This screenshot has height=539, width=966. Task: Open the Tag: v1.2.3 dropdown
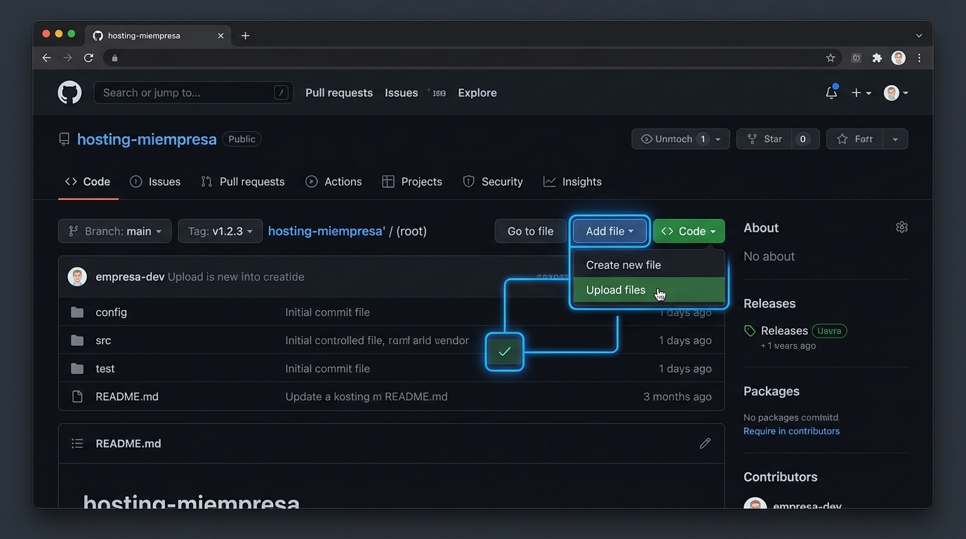pyautogui.click(x=220, y=231)
